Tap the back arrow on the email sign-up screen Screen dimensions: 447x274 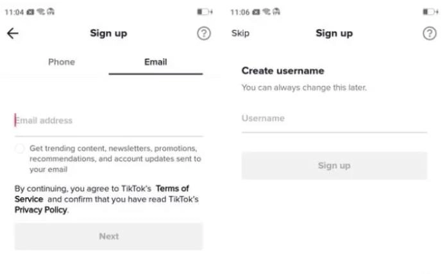(x=13, y=34)
